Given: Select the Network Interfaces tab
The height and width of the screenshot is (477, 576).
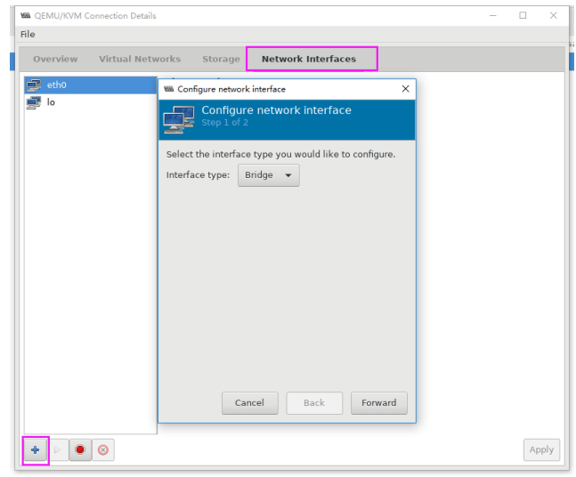Looking at the screenshot, I should [x=309, y=59].
